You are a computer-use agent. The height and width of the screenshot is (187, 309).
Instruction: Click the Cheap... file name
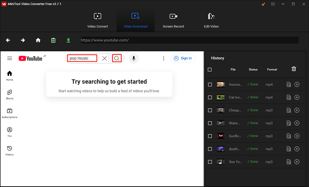(235, 110)
